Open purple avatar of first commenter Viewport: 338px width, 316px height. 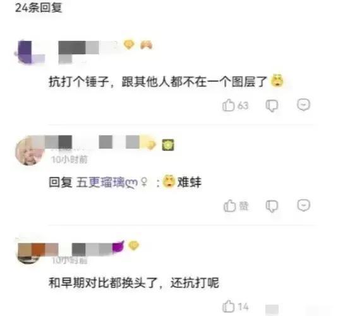pos(30,52)
